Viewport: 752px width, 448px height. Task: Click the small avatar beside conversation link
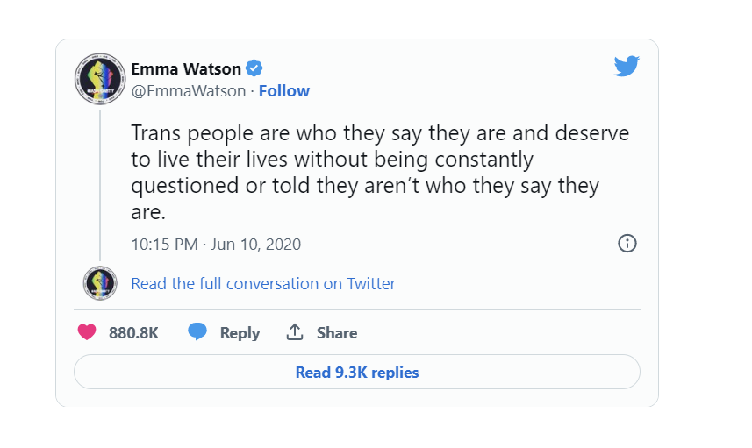[x=100, y=283]
